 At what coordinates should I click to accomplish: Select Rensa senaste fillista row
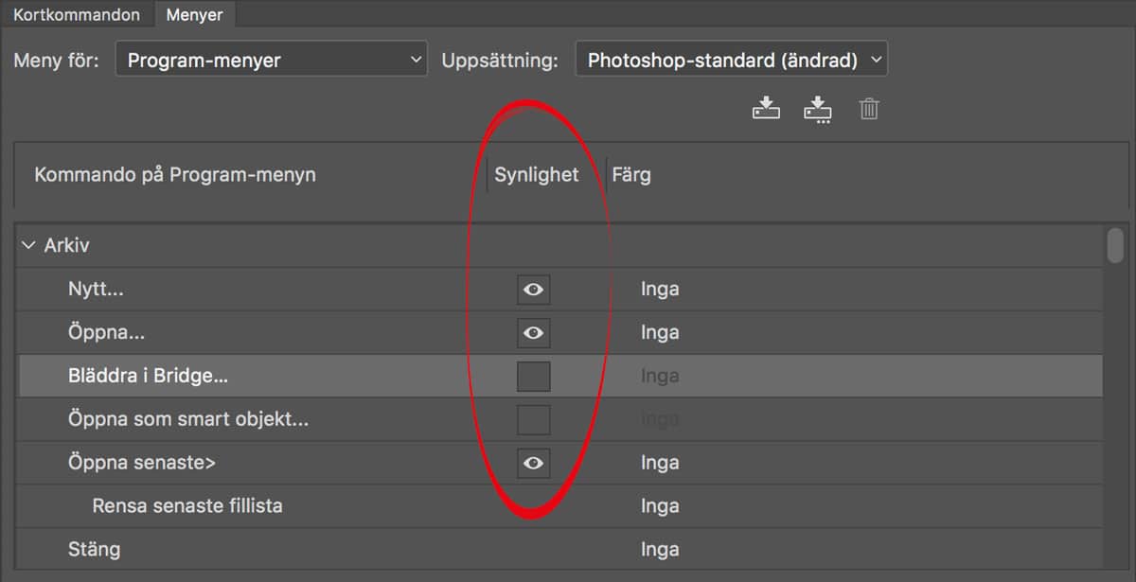(x=559, y=506)
